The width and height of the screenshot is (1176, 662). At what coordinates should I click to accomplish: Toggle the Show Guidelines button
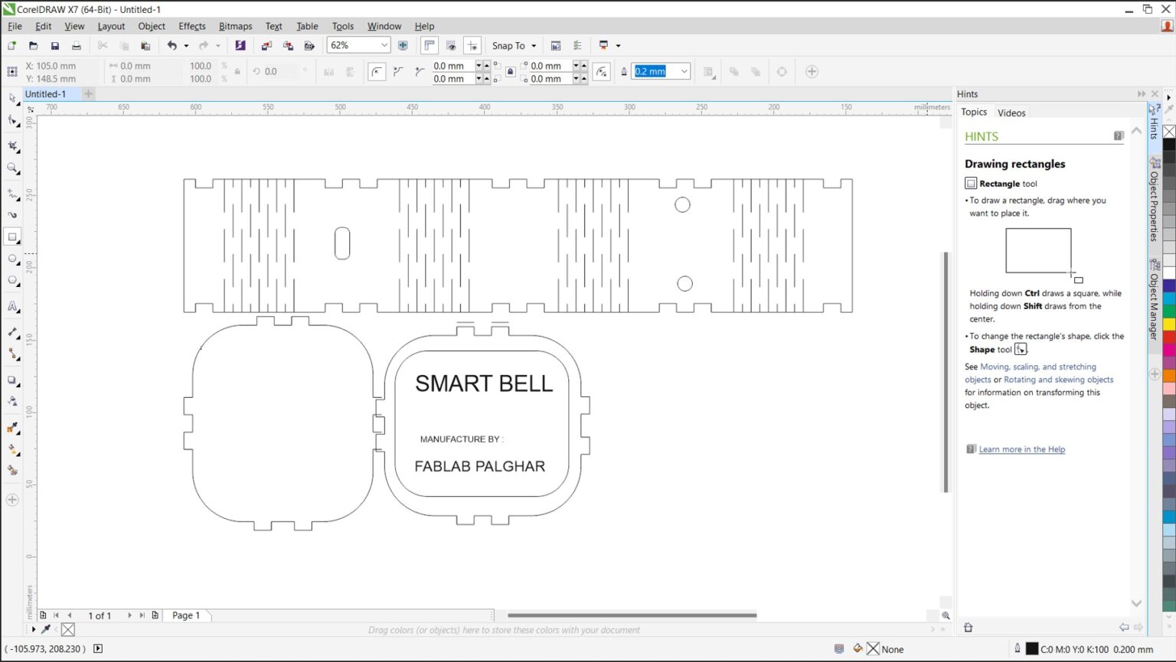pyautogui.click(x=472, y=46)
